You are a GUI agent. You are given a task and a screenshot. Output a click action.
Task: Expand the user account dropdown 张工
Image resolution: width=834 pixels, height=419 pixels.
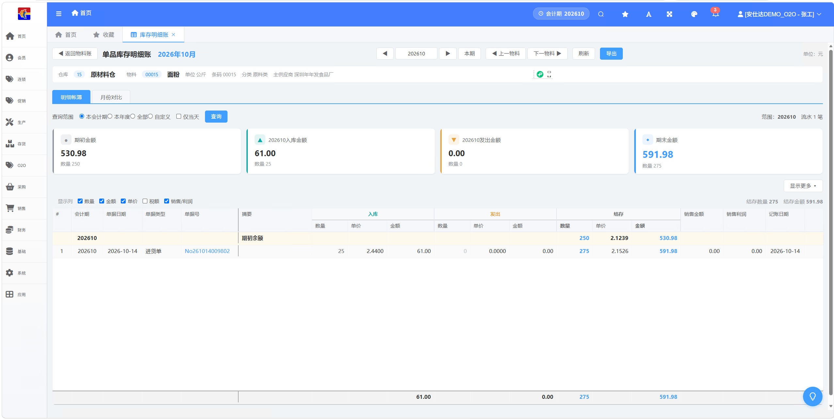point(779,14)
